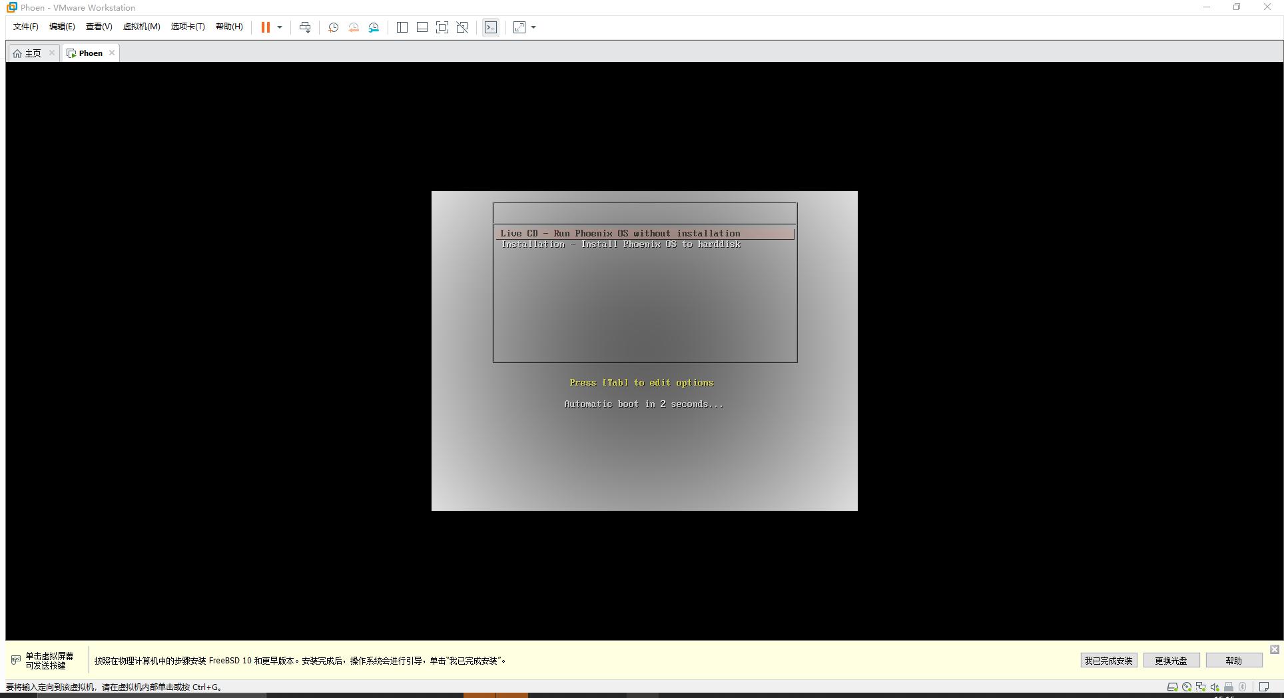Click the sound device status icon

coord(1215,687)
